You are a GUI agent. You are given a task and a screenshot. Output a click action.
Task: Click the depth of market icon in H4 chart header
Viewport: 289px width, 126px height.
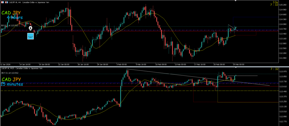(x=2, y=2)
